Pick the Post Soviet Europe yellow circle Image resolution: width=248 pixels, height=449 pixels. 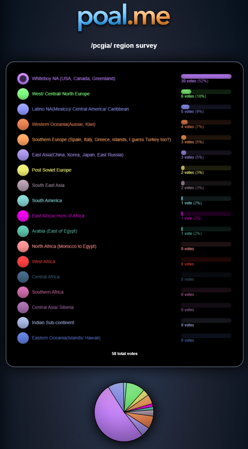23,170
